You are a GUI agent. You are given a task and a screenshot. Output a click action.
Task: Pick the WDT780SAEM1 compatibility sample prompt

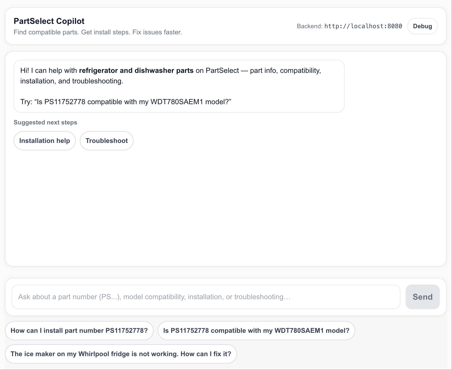[256, 330]
